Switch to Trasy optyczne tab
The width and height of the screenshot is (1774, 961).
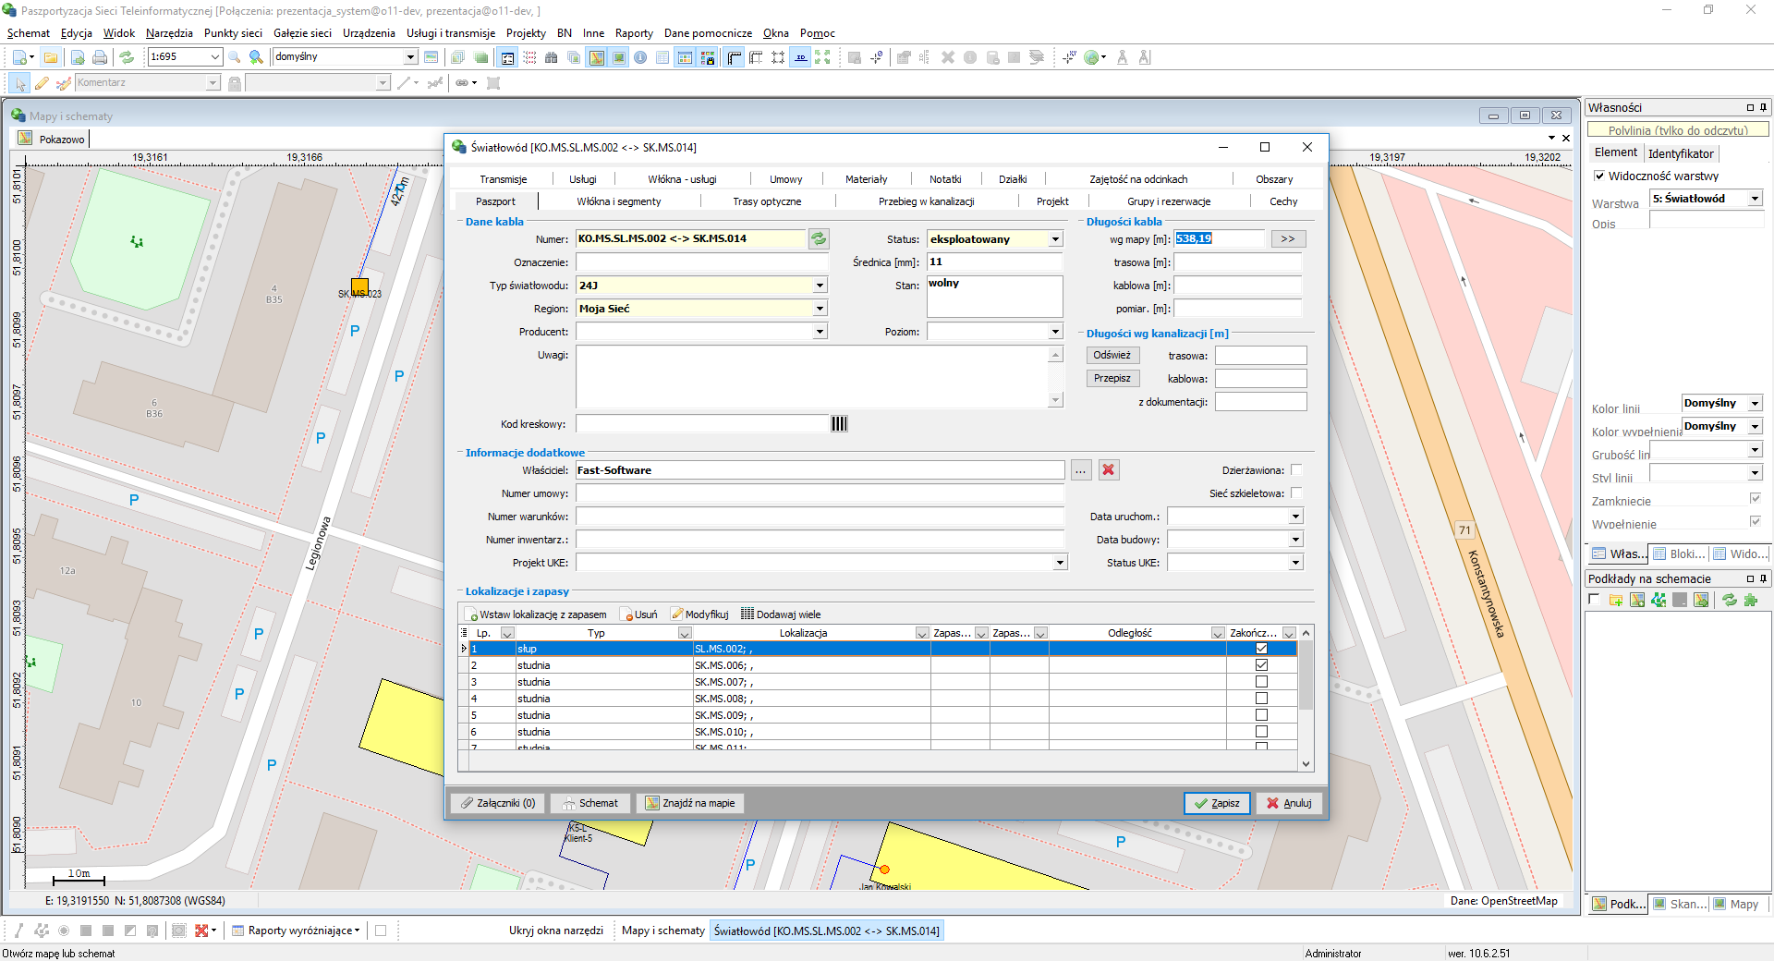tap(767, 201)
